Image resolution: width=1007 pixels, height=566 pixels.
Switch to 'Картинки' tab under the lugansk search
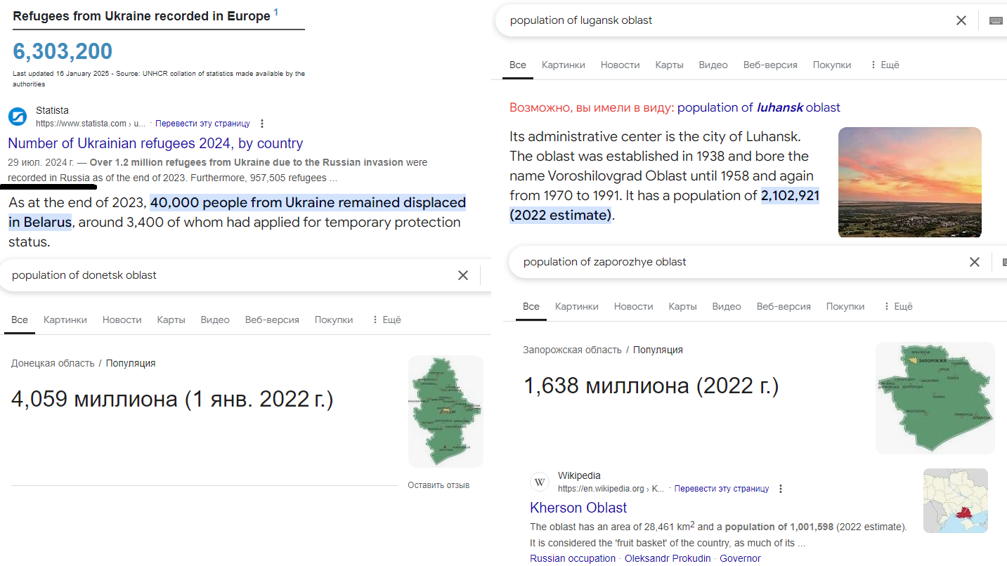click(564, 65)
